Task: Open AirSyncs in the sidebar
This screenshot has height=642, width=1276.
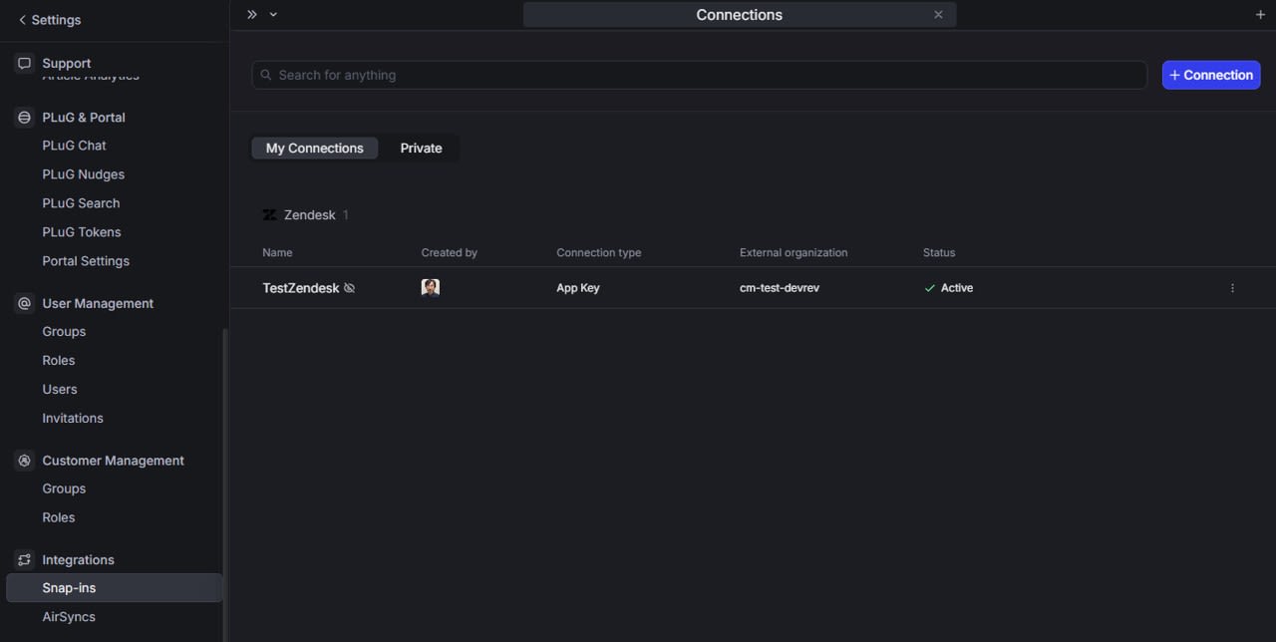Action: 69,617
